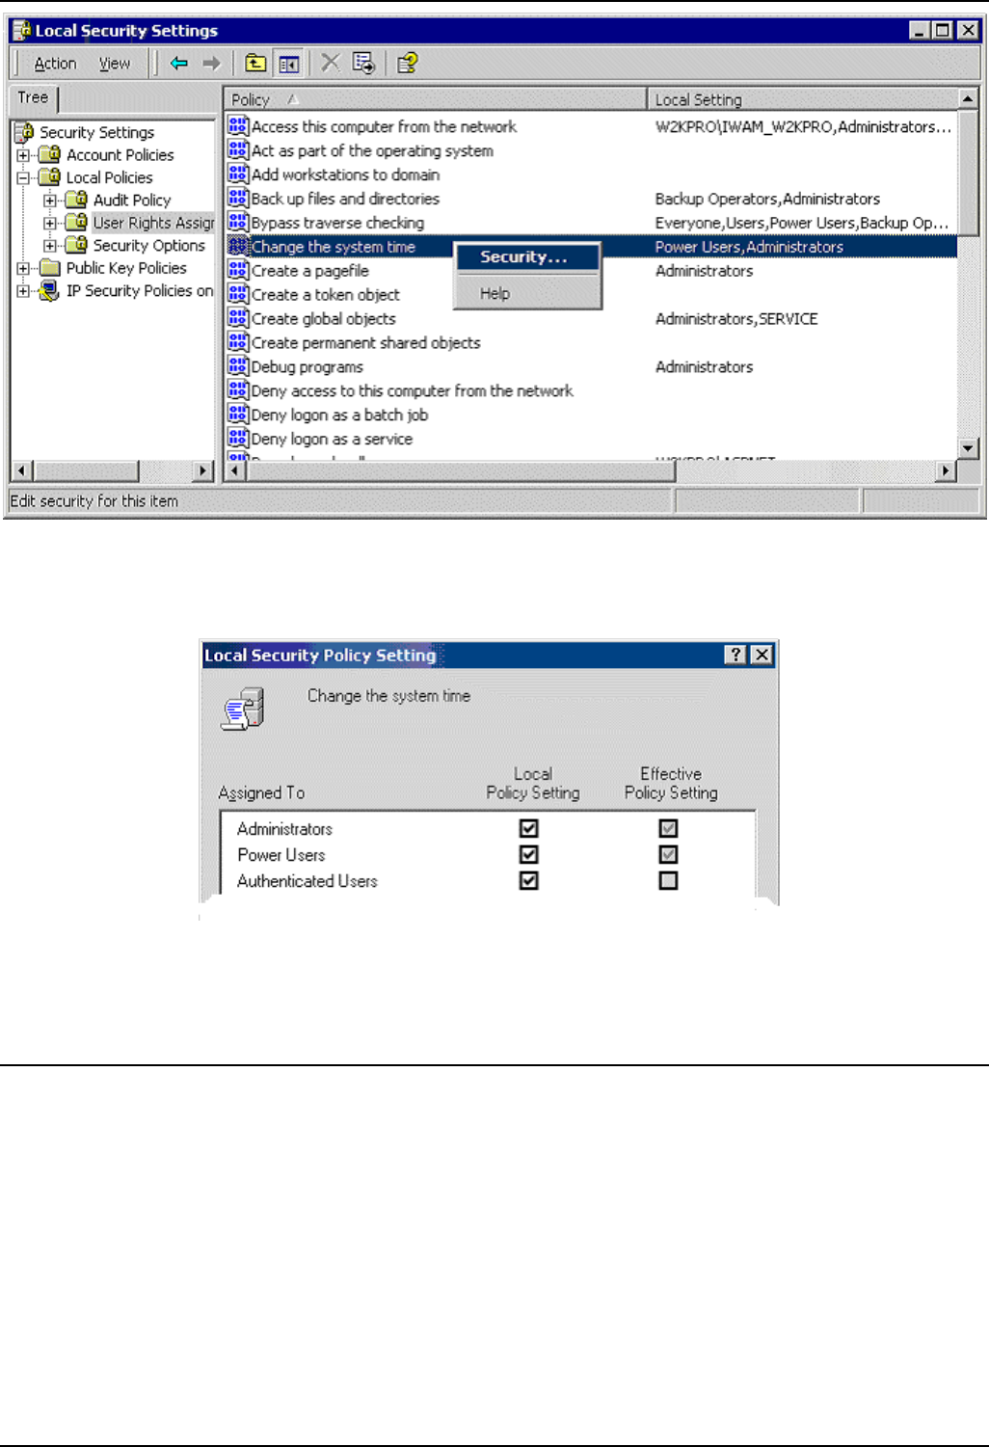989x1447 pixels.
Task: Choose Help from the context menu
Action: coord(527,293)
